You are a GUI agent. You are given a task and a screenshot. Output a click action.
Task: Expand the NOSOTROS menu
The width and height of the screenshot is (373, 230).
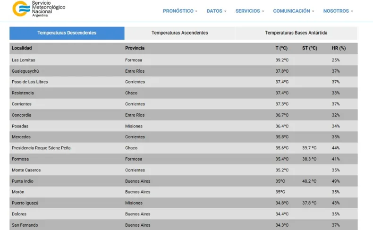tap(338, 11)
